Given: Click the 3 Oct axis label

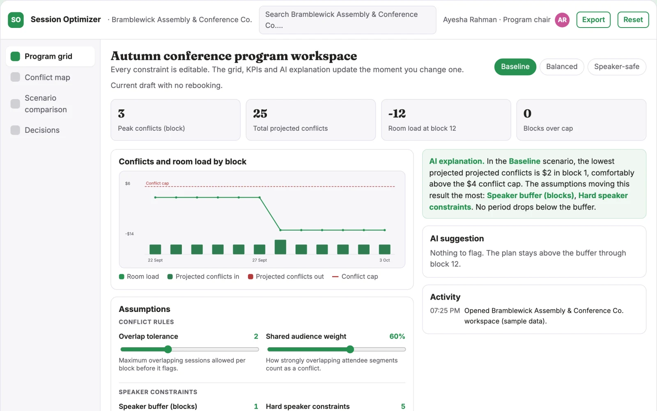Looking at the screenshot, I should point(385,260).
